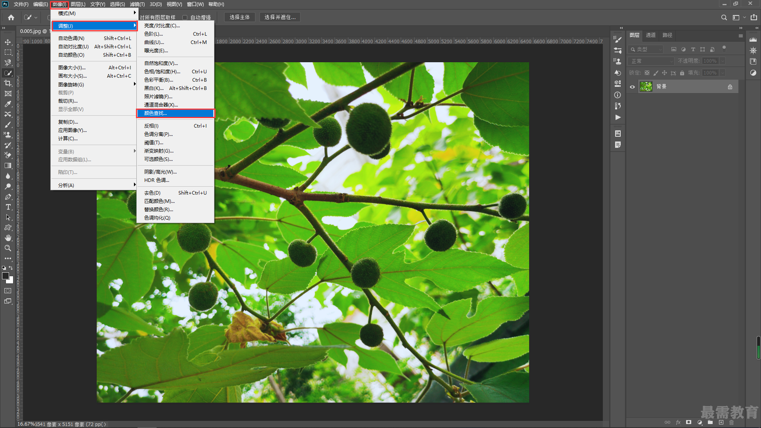761x428 pixels.
Task: Open the 滤镜(T) menu
Action: [x=137, y=4]
